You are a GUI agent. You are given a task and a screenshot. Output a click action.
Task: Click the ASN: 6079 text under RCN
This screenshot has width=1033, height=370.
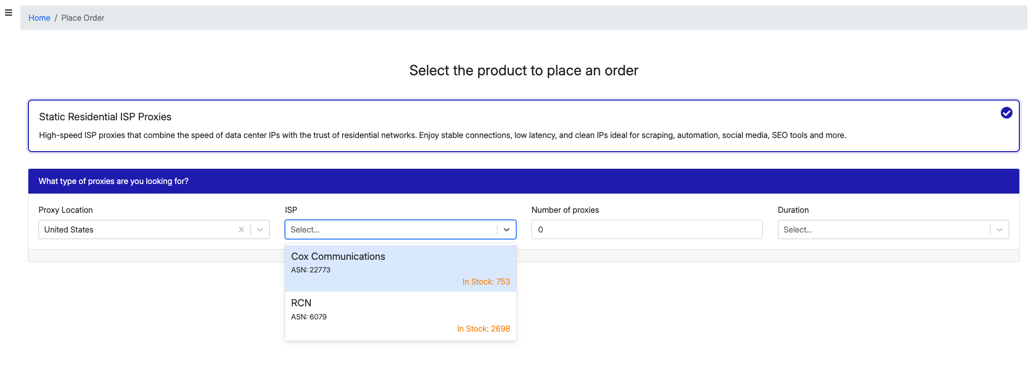click(309, 317)
